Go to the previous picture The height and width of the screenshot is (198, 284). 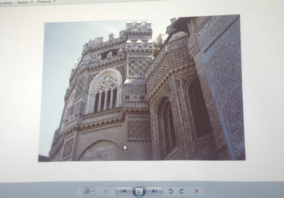click(123, 191)
